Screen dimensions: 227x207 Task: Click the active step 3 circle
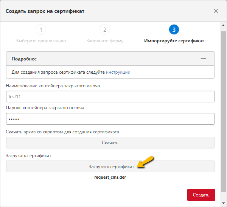[174, 30]
